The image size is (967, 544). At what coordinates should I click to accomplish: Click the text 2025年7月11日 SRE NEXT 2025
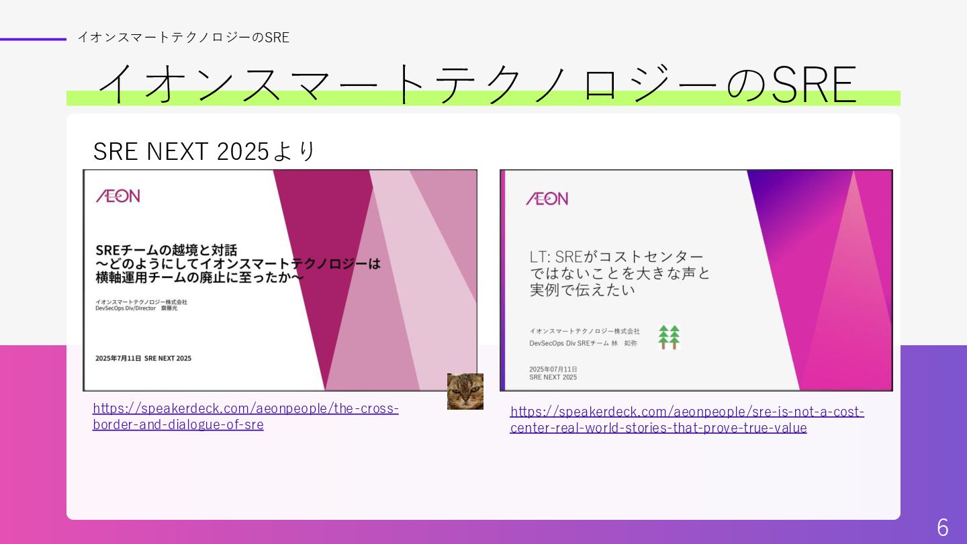[143, 359]
